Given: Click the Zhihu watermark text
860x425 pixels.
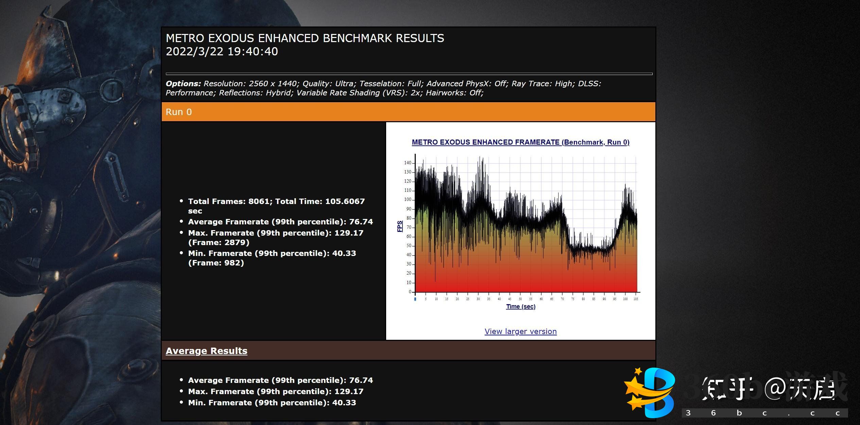Looking at the screenshot, I should (768, 389).
